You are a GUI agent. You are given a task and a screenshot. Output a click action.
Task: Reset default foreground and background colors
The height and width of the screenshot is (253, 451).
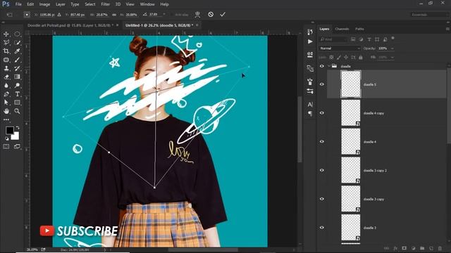[x=6, y=138]
